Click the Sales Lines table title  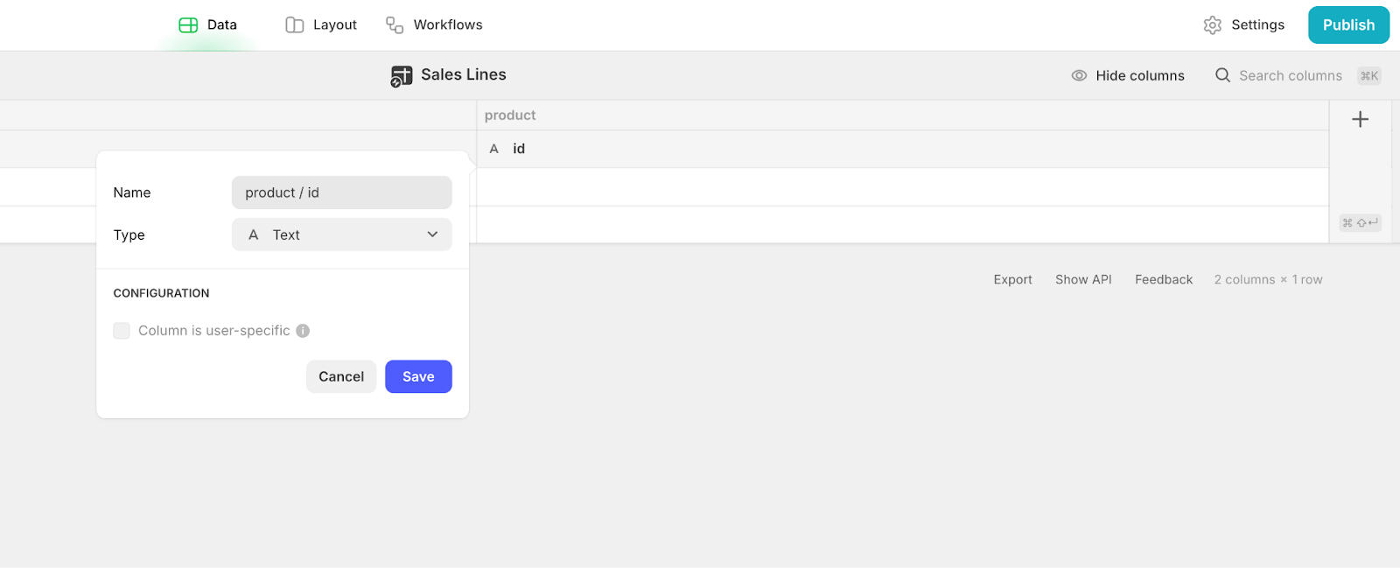(x=464, y=74)
